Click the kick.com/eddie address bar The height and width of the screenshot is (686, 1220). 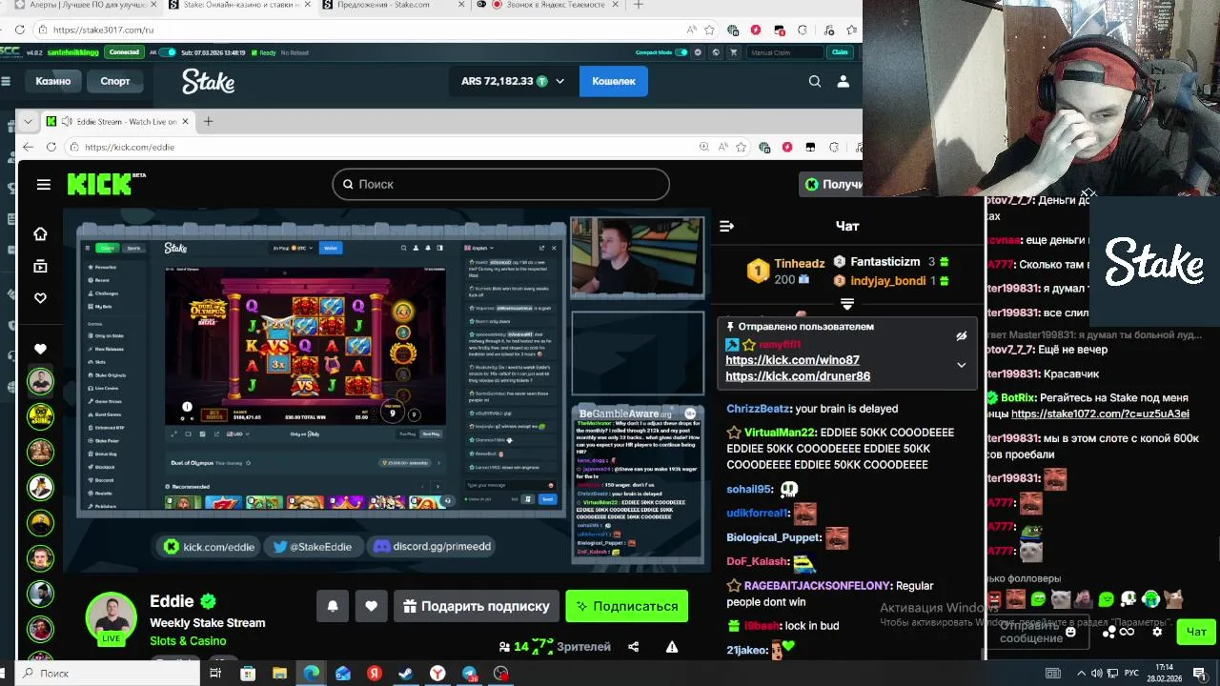coord(381,147)
